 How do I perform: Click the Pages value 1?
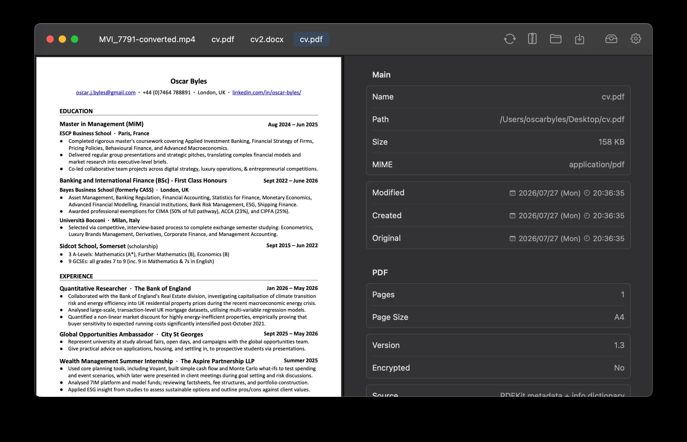623,295
